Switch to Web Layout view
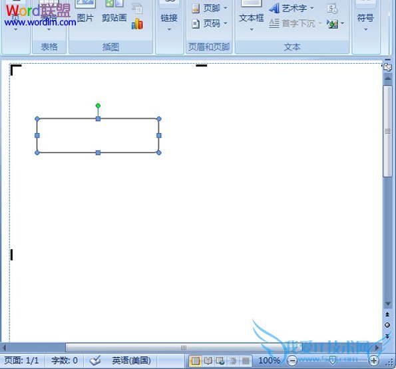The image size is (396, 369). point(220,361)
